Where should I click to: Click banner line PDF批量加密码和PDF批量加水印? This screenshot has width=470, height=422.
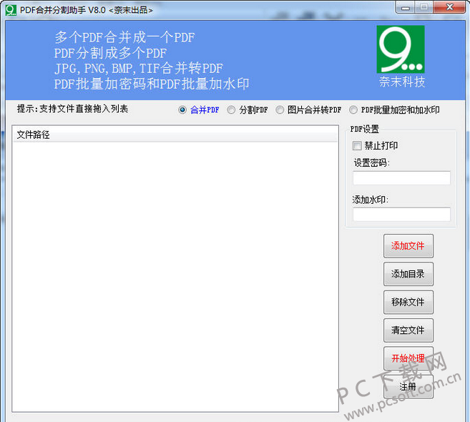click(x=152, y=84)
